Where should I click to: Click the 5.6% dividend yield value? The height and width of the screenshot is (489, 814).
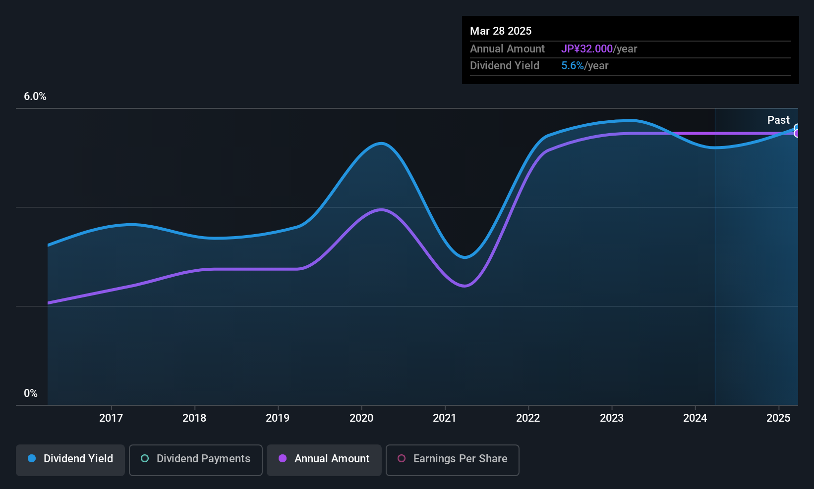tap(573, 66)
